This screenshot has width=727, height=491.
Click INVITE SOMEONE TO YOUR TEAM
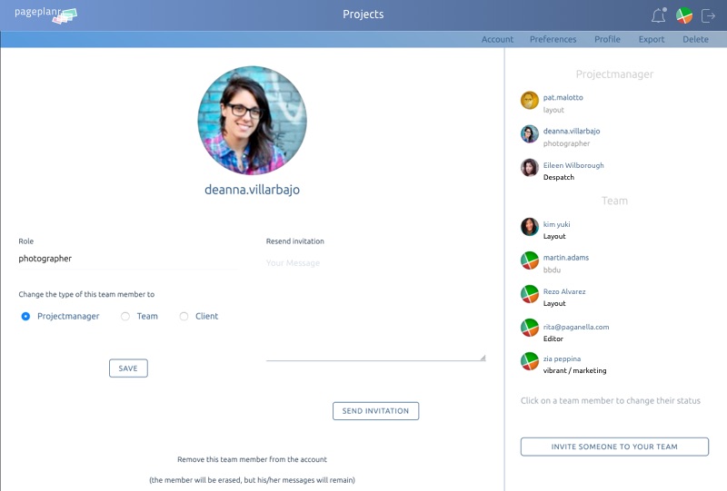[614, 447]
